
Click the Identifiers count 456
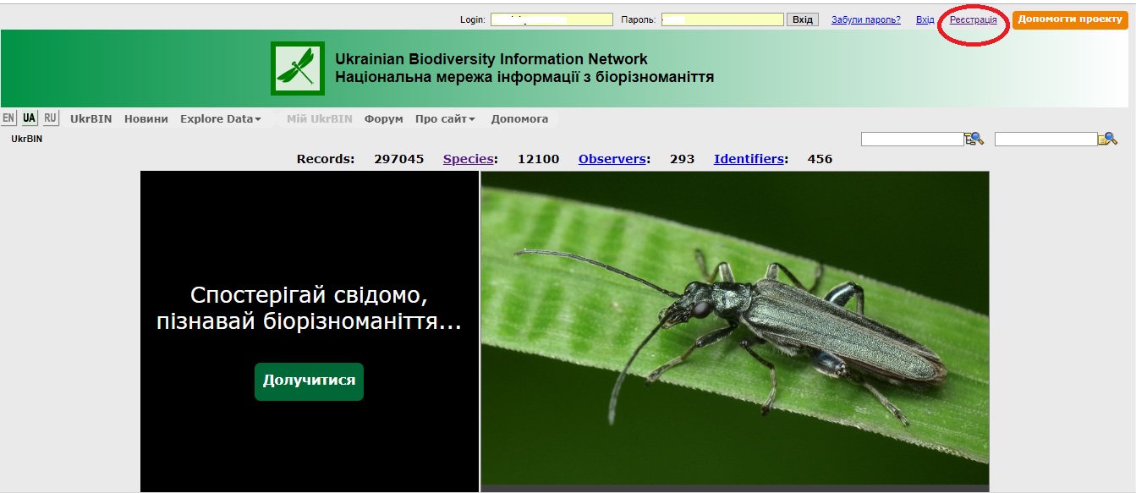(820, 159)
